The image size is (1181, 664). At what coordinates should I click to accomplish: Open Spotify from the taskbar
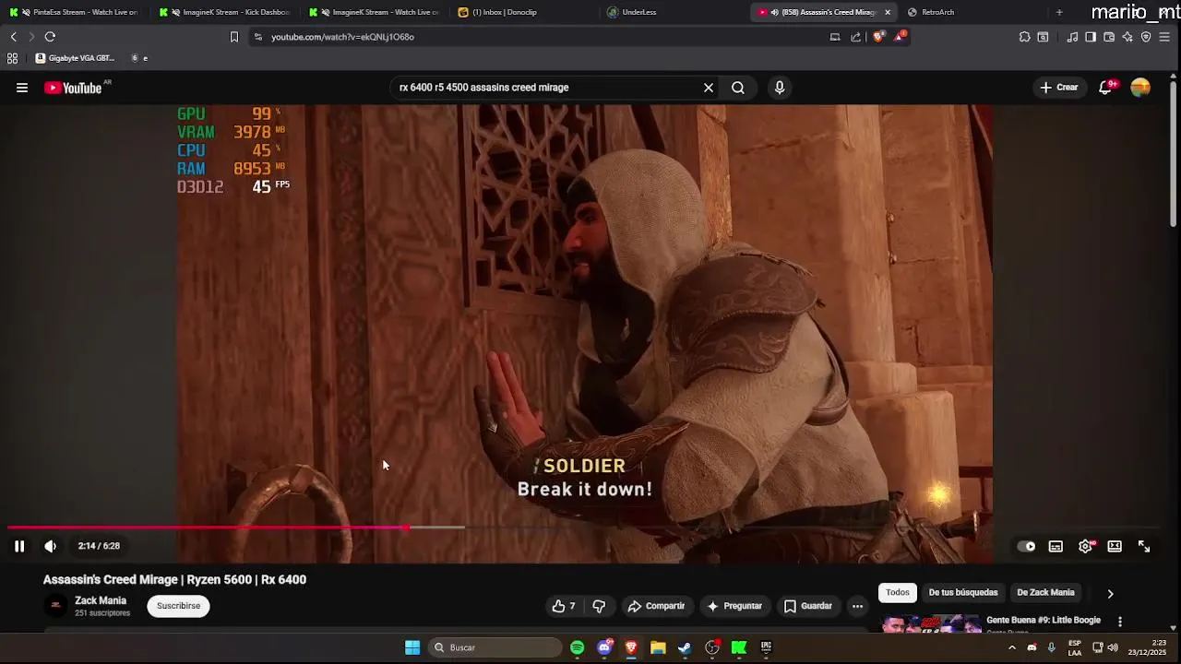click(x=577, y=647)
